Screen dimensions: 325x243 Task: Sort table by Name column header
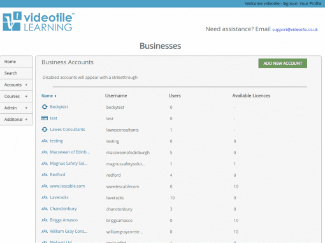click(47, 96)
